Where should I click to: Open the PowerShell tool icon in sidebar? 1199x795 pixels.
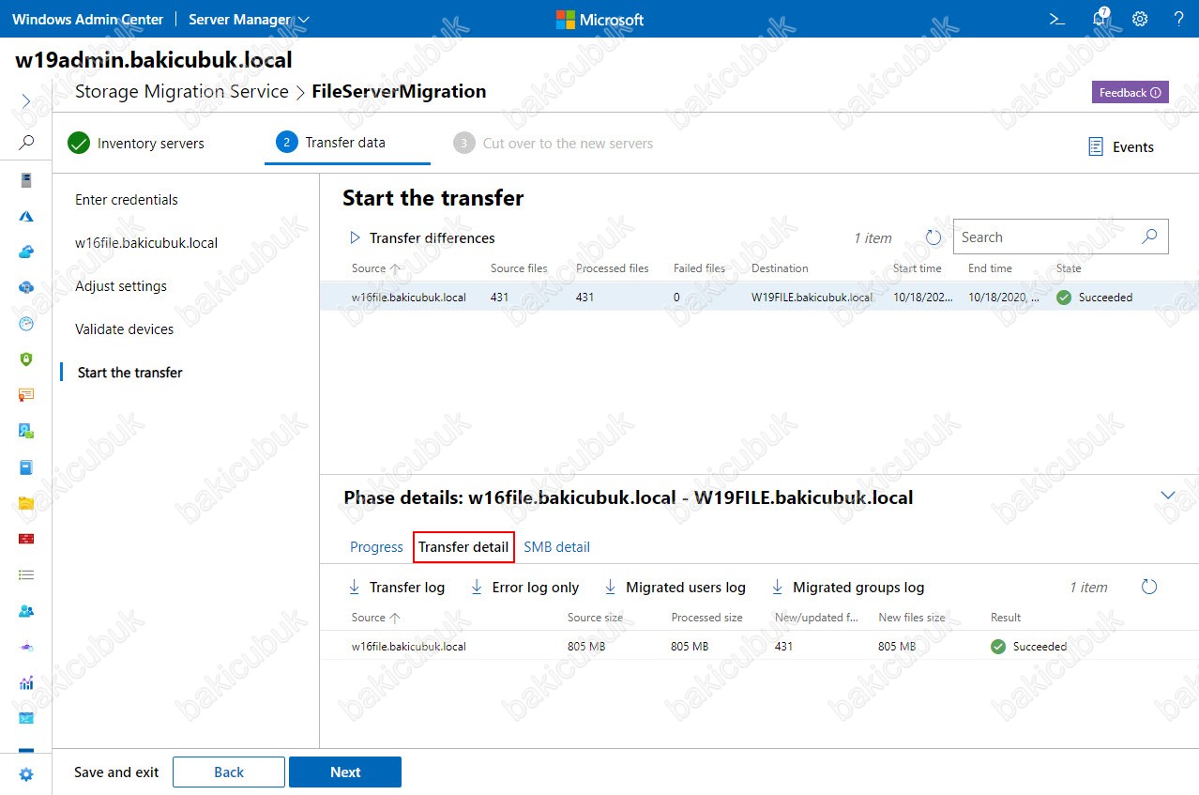(x=26, y=718)
